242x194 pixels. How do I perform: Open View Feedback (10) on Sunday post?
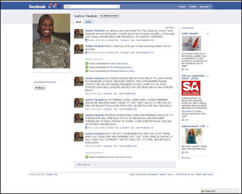tap(145, 40)
